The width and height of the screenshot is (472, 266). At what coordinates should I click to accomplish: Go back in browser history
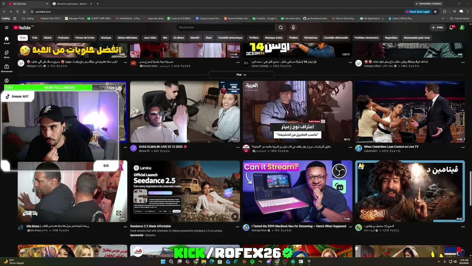4,11
